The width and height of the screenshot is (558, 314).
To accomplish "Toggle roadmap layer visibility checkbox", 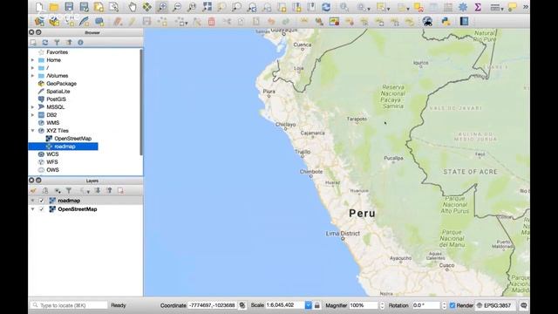I will click(41, 201).
